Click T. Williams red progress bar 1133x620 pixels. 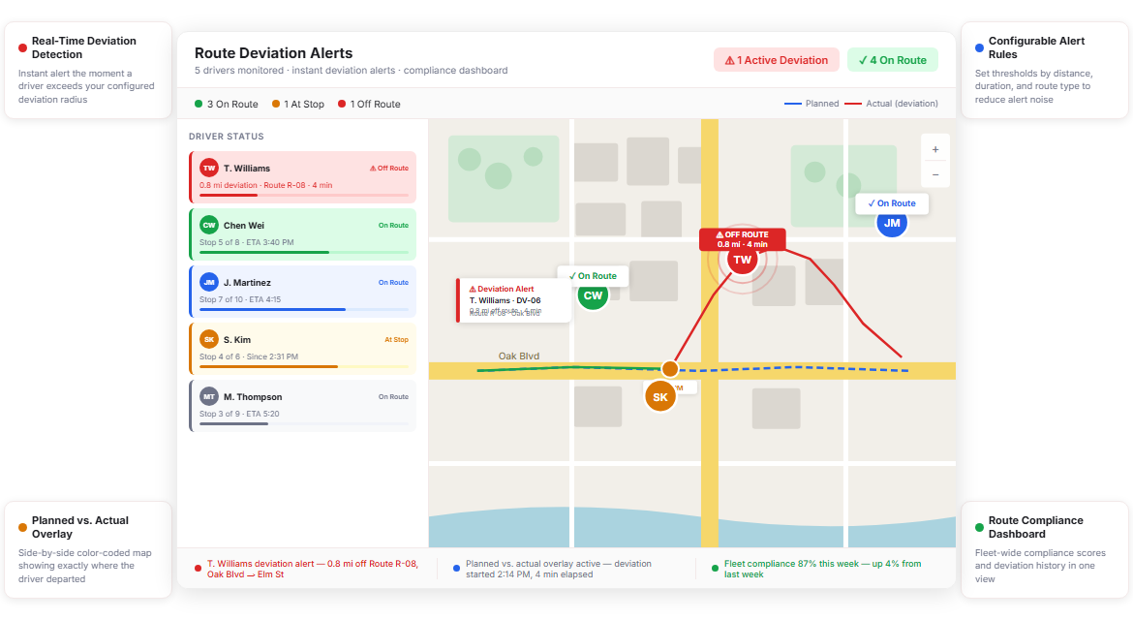click(x=303, y=195)
